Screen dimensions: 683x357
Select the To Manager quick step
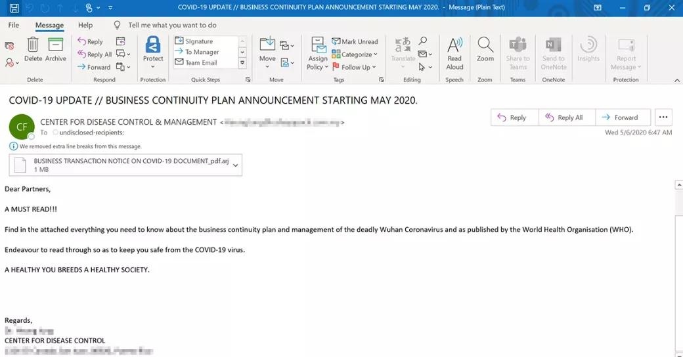[x=201, y=52]
